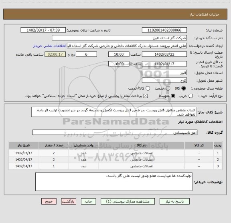Open مشاهده مدارک پیوستی (1) button
The image size is (231, 223).
(x=128, y=201)
